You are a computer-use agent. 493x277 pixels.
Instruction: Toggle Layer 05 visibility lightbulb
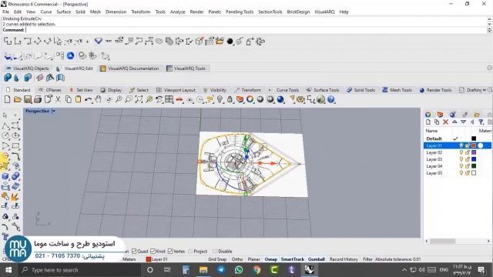click(x=461, y=173)
